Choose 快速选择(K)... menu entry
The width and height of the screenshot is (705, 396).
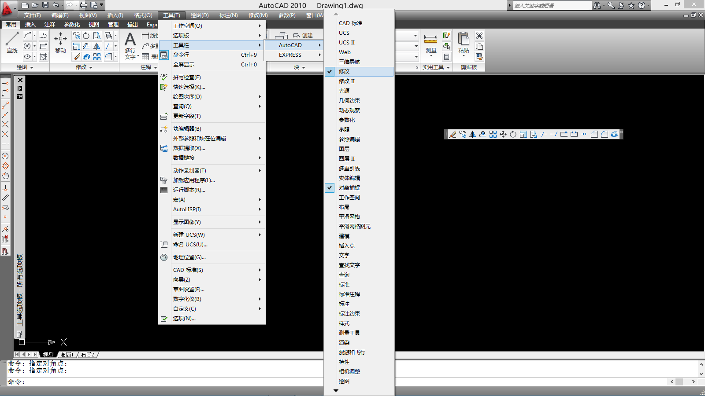click(212, 87)
